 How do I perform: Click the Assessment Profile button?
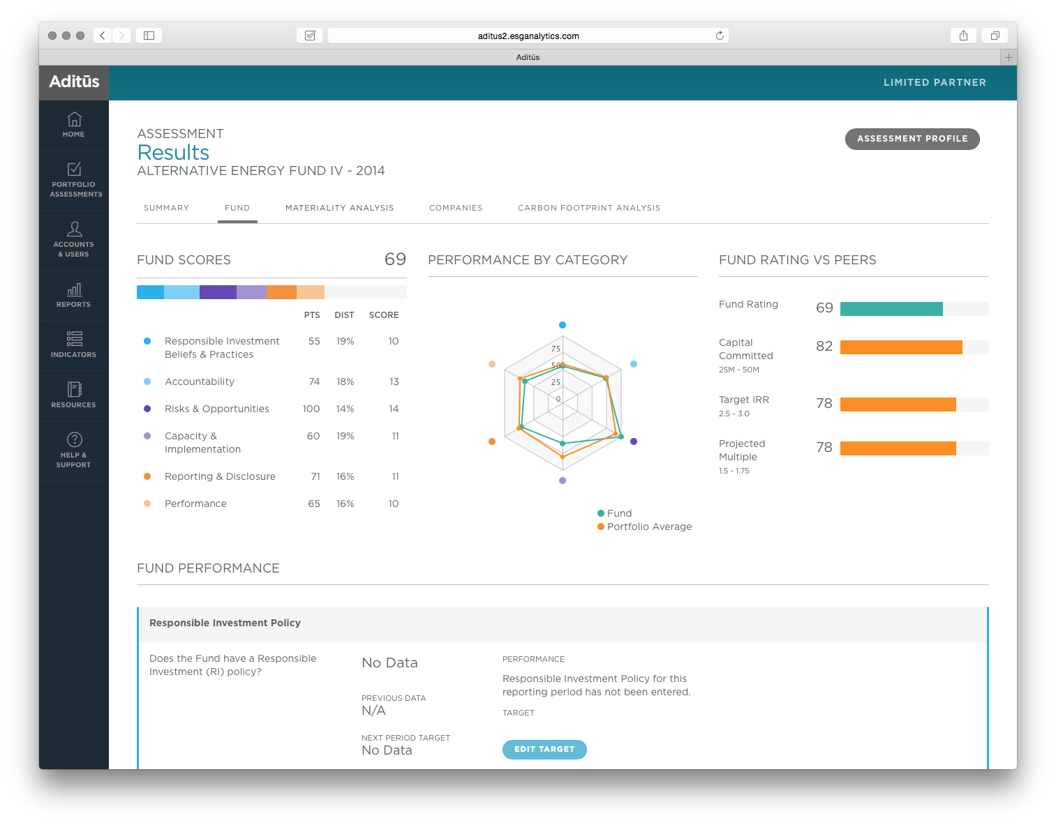coord(912,139)
